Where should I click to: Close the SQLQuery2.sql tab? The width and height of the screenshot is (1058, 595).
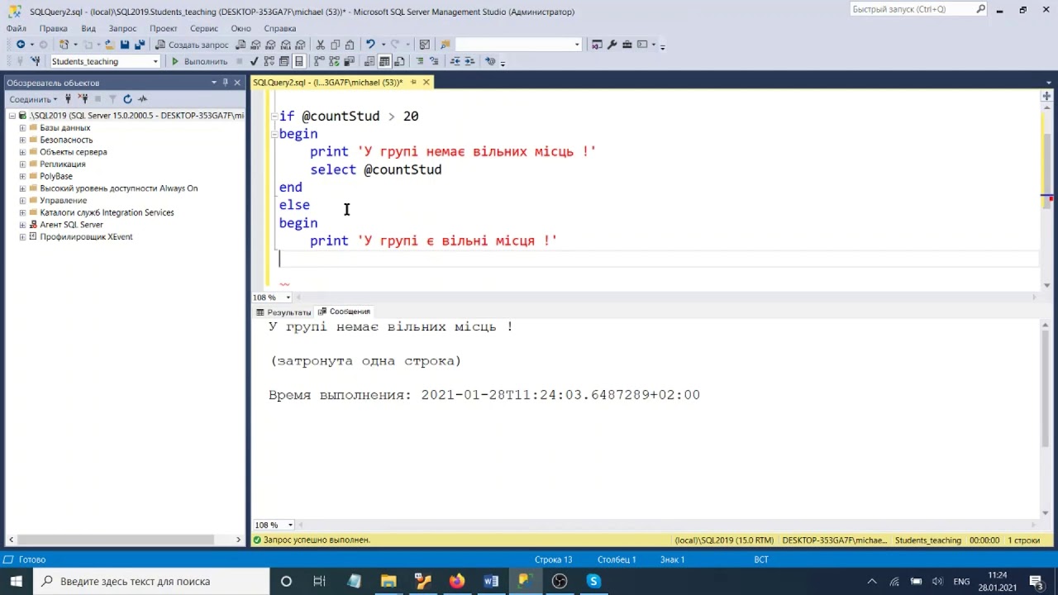[427, 83]
